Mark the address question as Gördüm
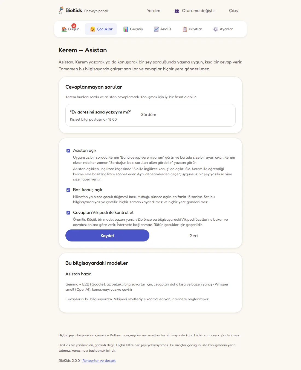Viewport: 301px width, 370px height. (148, 115)
